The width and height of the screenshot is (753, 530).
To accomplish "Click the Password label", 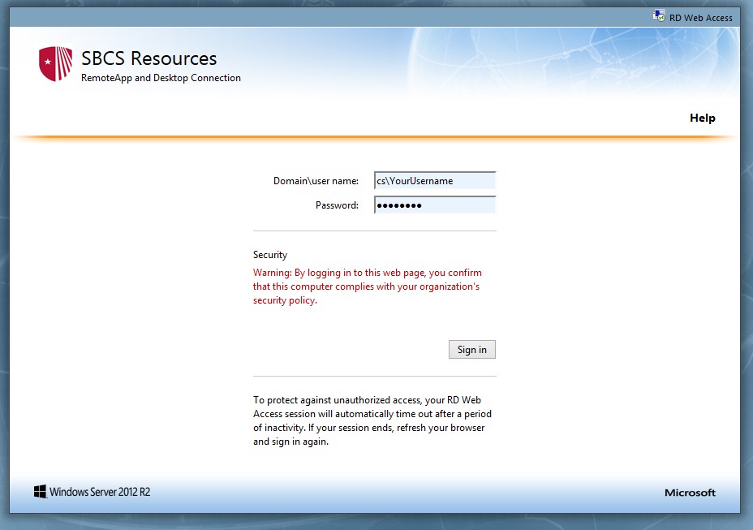I will pos(337,205).
